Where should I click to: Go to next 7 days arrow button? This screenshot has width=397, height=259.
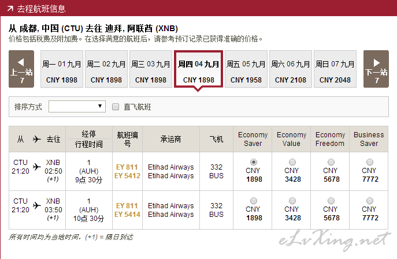(x=376, y=69)
